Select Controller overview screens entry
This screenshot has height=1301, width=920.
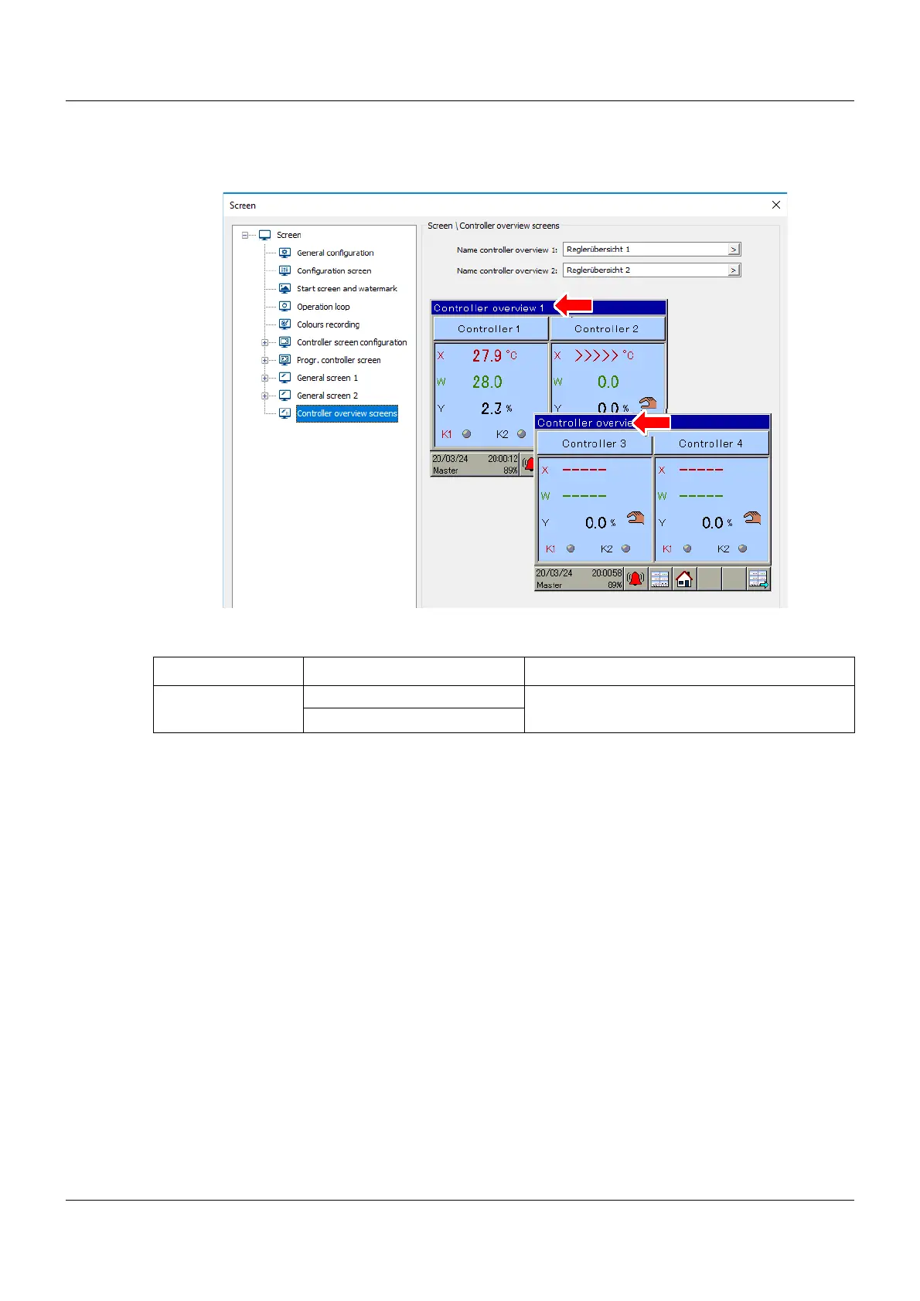[347, 413]
